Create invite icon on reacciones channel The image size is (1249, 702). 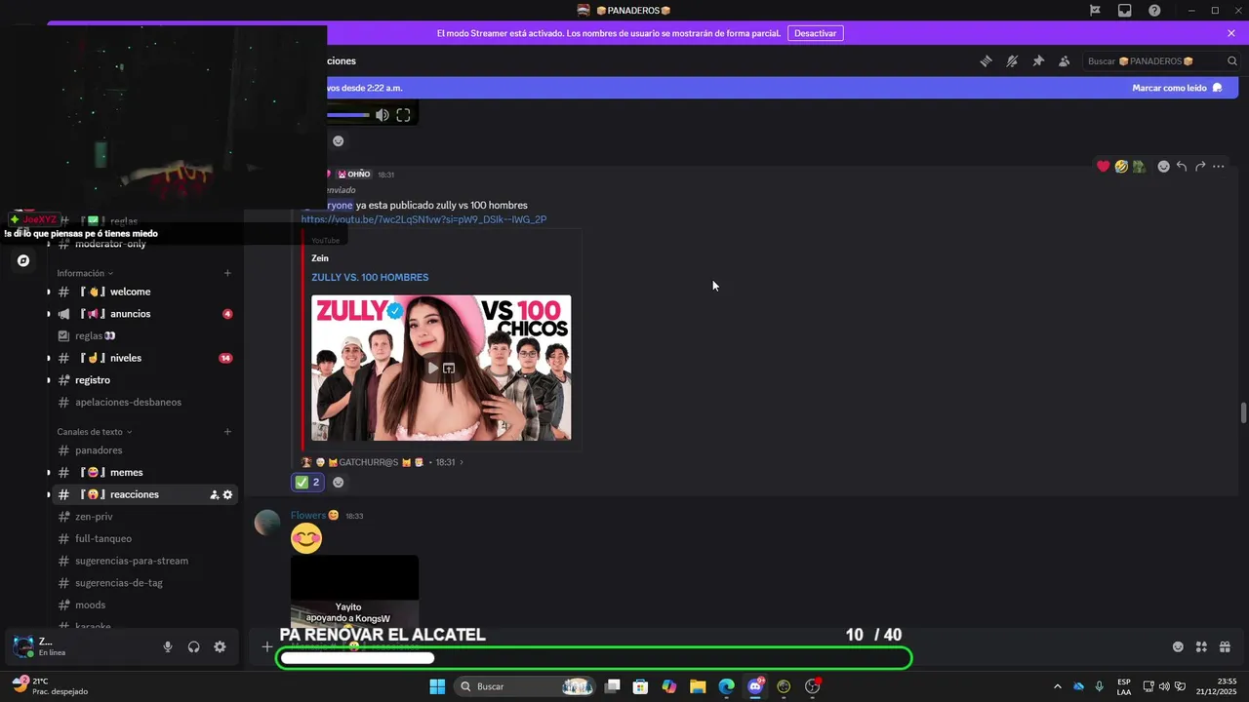214,495
